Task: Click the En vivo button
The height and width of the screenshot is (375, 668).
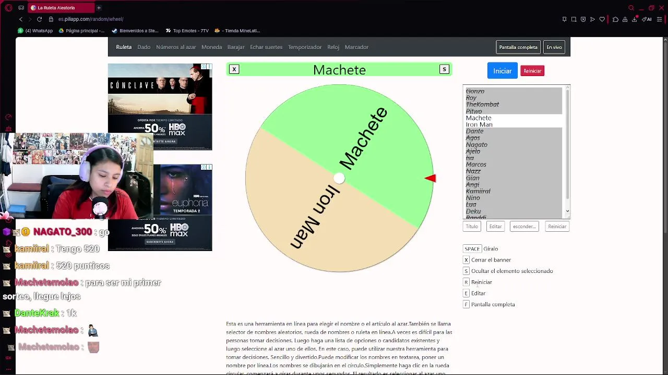Action: coord(554,47)
